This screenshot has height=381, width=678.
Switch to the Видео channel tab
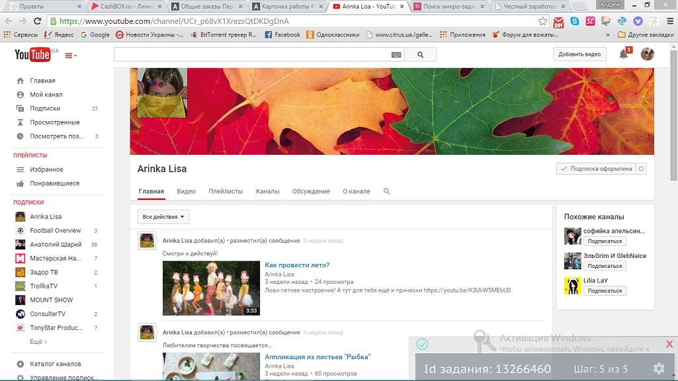pyautogui.click(x=186, y=191)
